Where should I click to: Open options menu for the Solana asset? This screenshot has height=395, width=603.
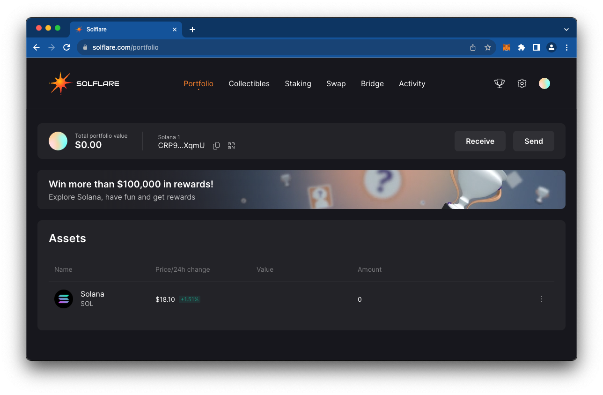pos(541,299)
